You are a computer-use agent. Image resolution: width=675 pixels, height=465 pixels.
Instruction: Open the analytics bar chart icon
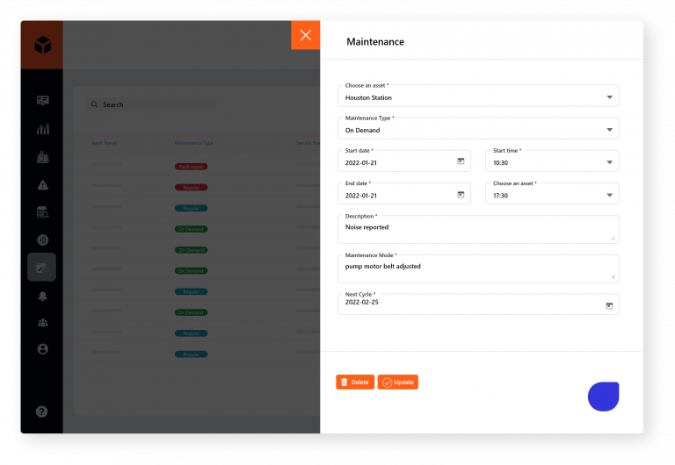42,129
